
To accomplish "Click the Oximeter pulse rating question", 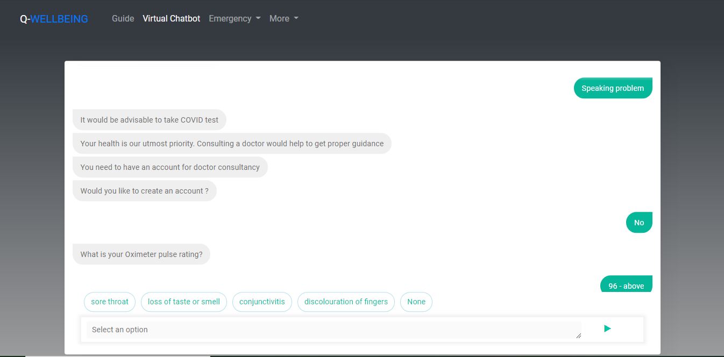I will point(141,254).
